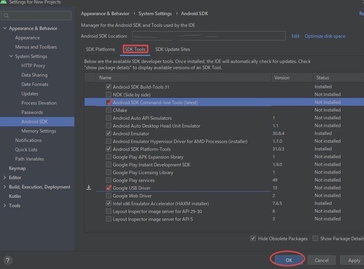Screen dimensions: 364x269
Task: Check the CMake checkbox
Action: (x=108, y=110)
